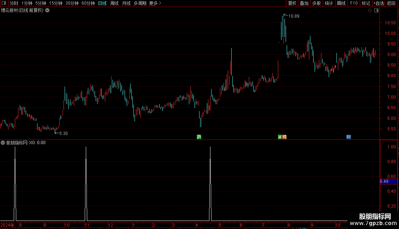Switch to 周线 weekly chart
The width and height of the screenshot is (399, 229).
point(114,3)
